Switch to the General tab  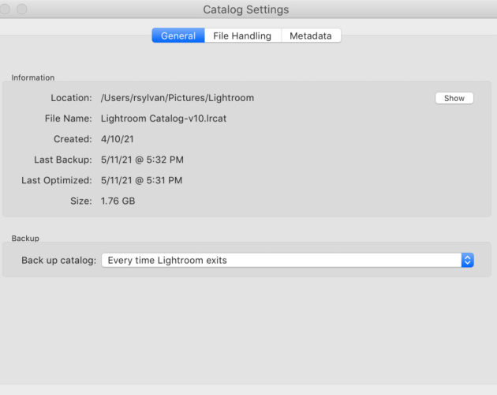click(x=178, y=36)
